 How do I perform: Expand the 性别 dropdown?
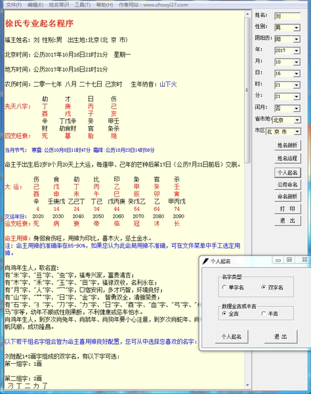coord(297,28)
